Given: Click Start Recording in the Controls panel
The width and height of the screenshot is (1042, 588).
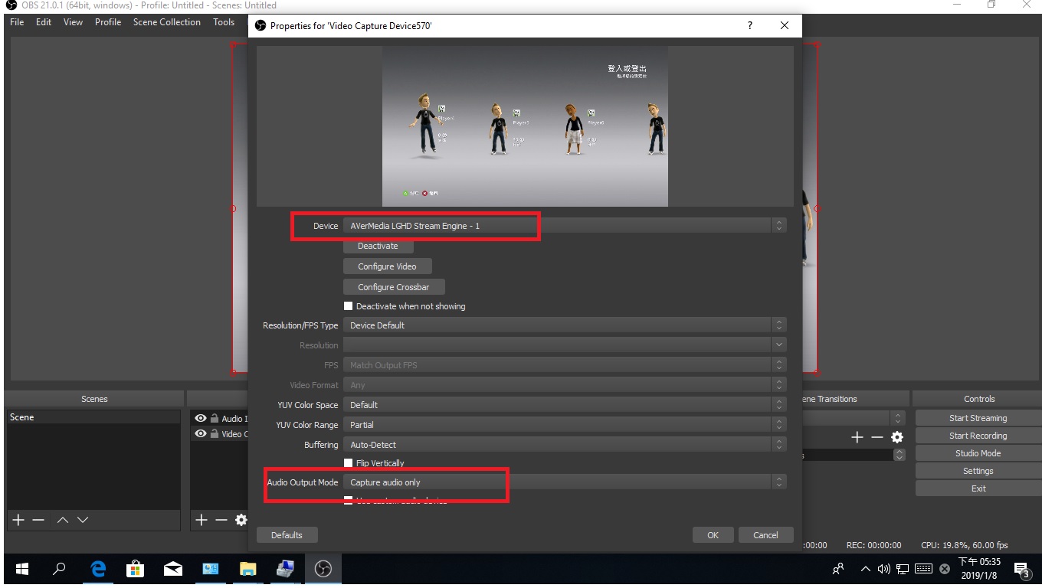Looking at the screenshot, I should coord(978,436).
